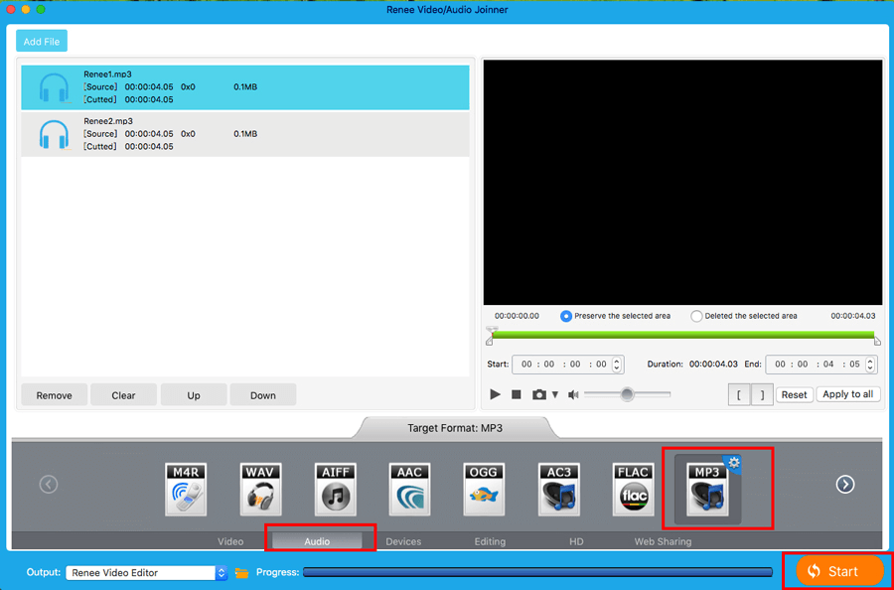Open output folder via folder icon
The height and width of the screenshot is (590, 894).
(x=241, y=572)
